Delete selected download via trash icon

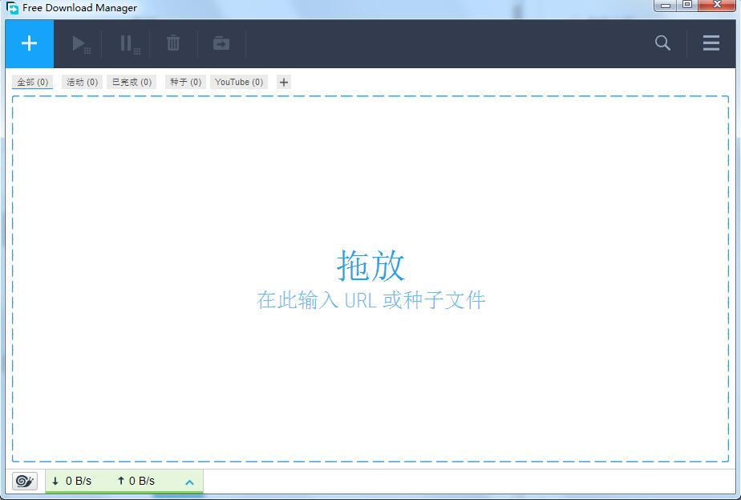coord(173,43)
